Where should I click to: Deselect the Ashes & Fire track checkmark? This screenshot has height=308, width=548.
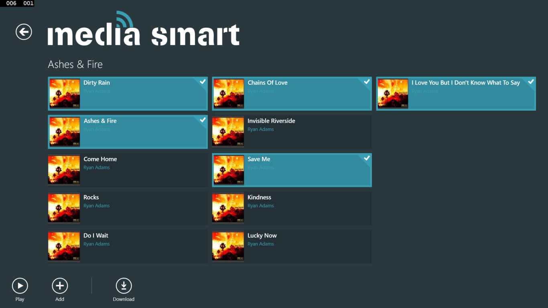tap(203, 120)
